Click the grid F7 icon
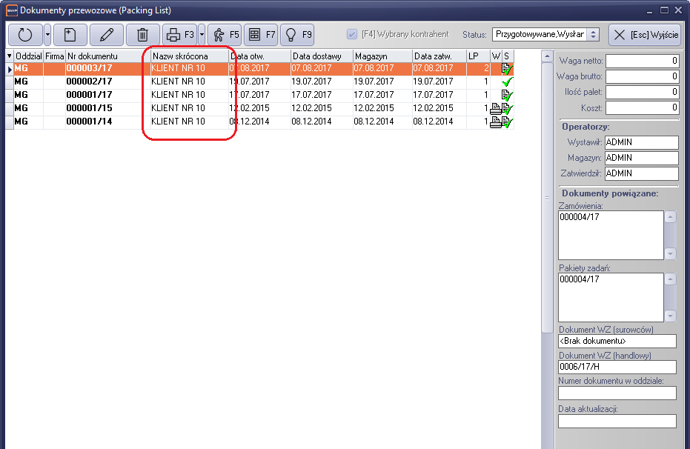The image size is (690, 449). coord(260,35)
